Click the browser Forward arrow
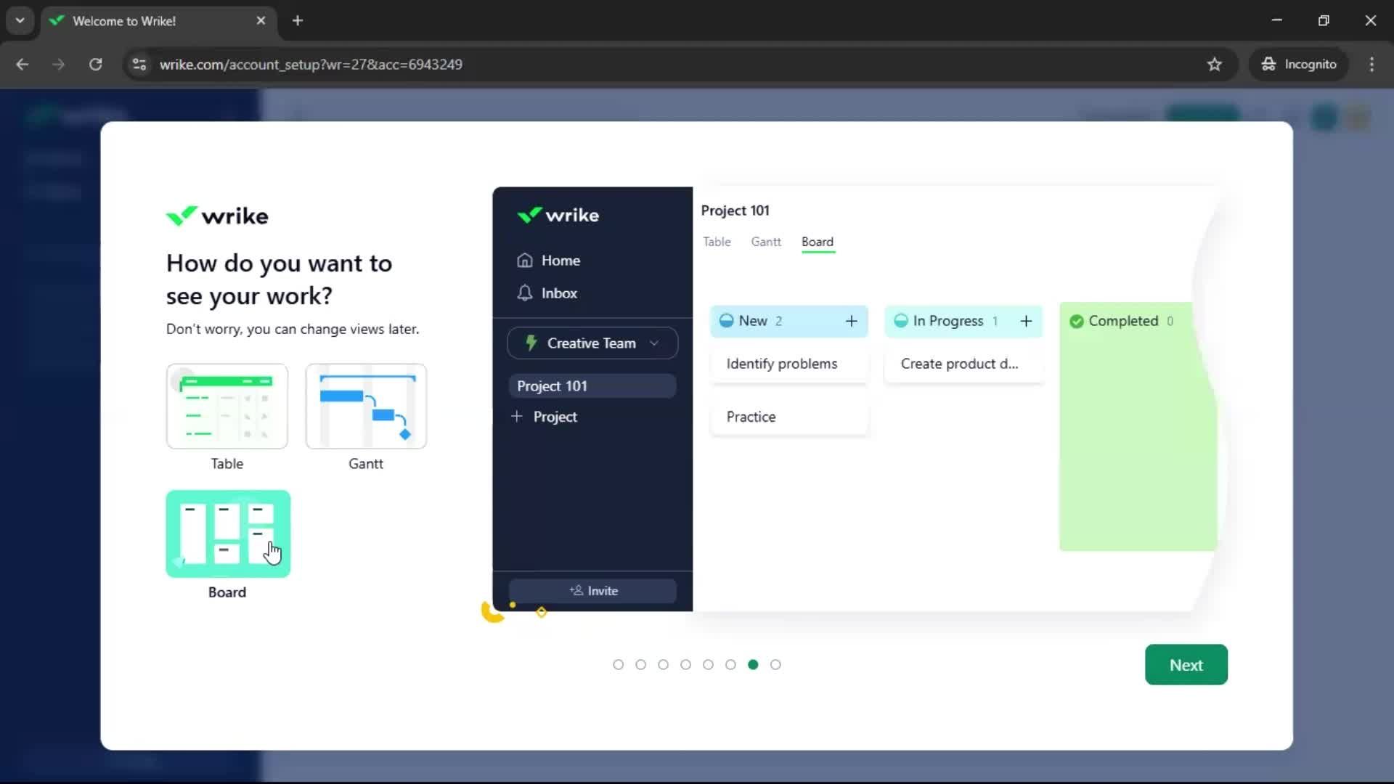1394x784 pixels. coord(59,65)
